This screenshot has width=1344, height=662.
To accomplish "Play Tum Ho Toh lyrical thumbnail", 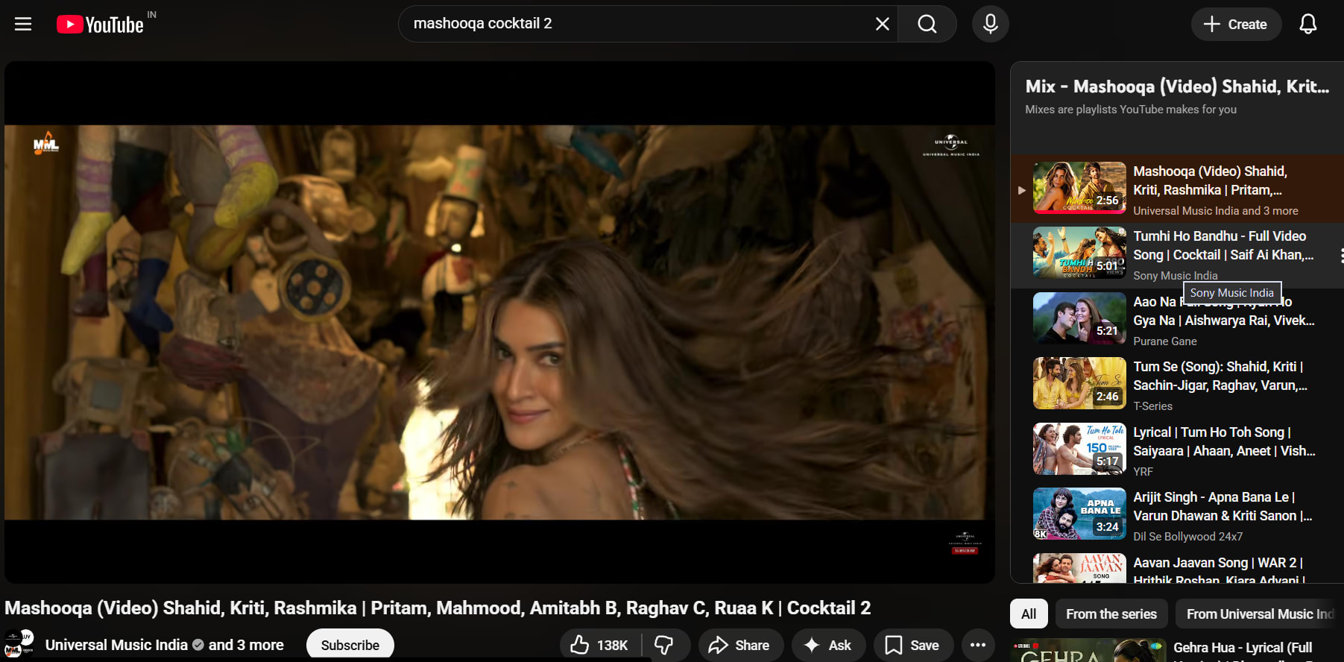I will coord(1079,449).
